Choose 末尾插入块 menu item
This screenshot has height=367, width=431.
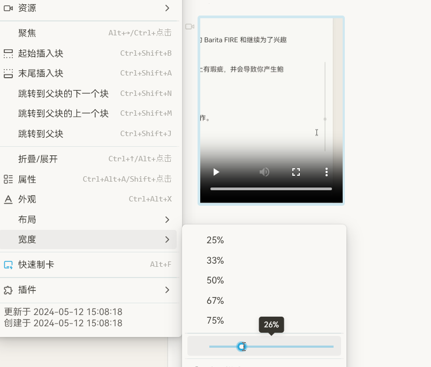(x=88, y=73)
